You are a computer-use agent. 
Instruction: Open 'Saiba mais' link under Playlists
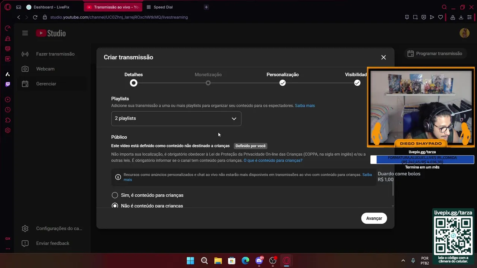(x=305, y=106)
